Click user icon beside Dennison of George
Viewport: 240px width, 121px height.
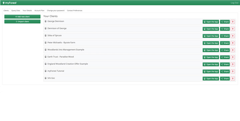click(45, 28)
